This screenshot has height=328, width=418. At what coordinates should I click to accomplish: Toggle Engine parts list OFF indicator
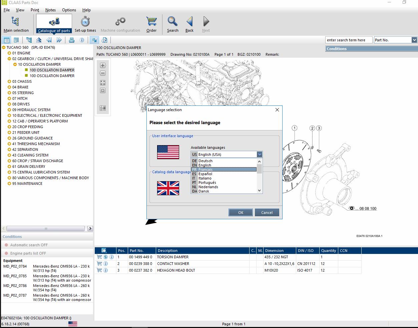[x=6, y=253]
